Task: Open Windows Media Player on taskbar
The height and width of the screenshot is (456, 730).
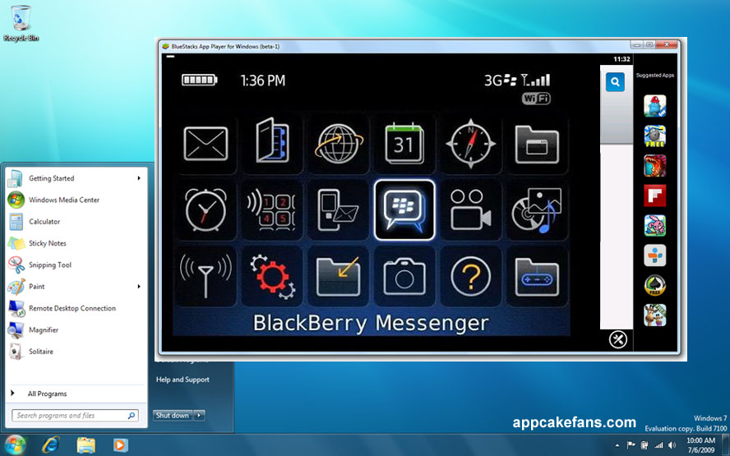Action: coord(120,445)
